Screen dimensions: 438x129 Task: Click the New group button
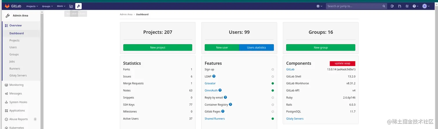pyautogui.click(x=321, y=48)
